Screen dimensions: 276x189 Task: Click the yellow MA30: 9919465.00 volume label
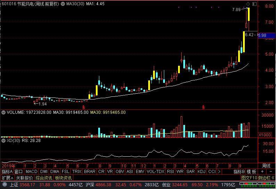(x=108, y=112)
